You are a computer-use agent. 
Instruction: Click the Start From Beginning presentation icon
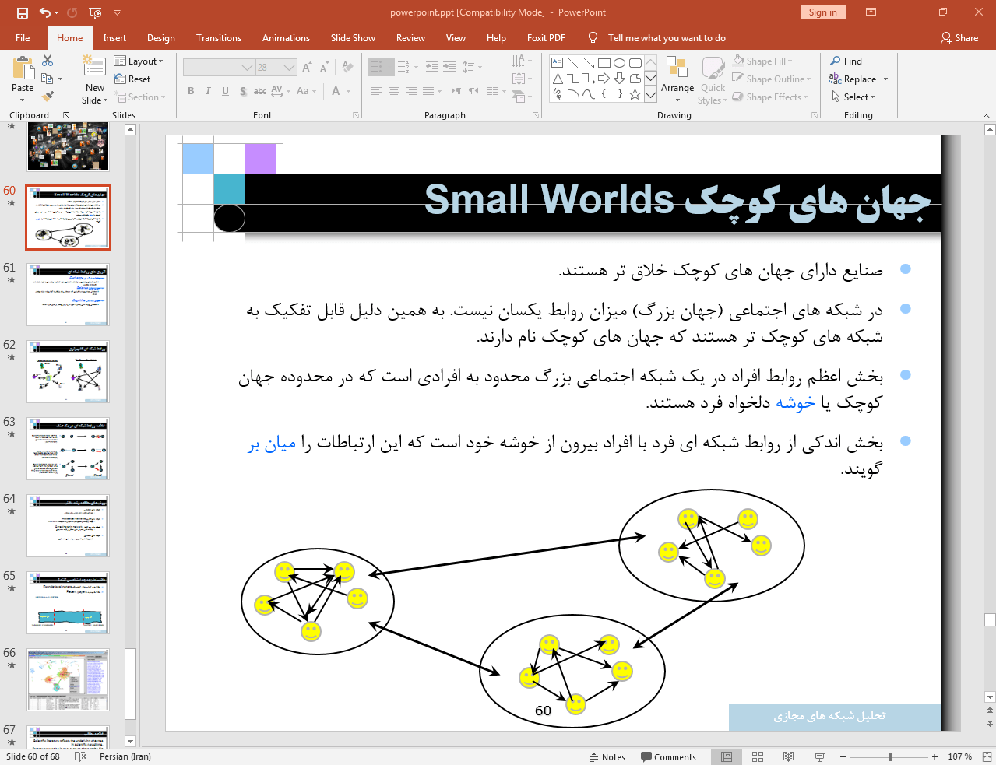[x=95, y=12]
